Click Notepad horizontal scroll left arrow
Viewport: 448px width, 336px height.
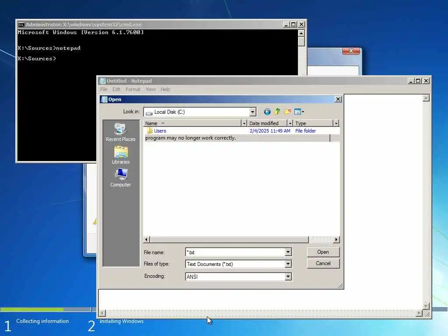pos(102,313)
